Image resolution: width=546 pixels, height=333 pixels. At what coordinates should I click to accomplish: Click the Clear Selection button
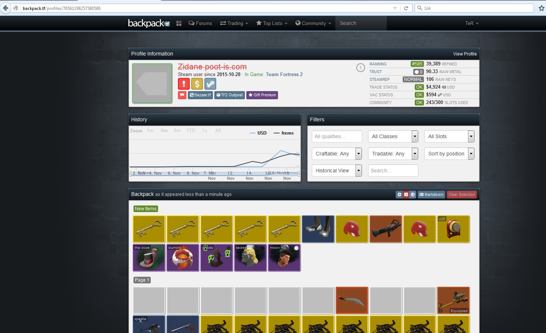462,194
